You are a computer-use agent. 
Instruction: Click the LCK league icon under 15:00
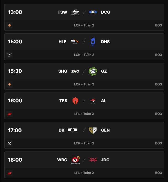[x=10, y=55]
